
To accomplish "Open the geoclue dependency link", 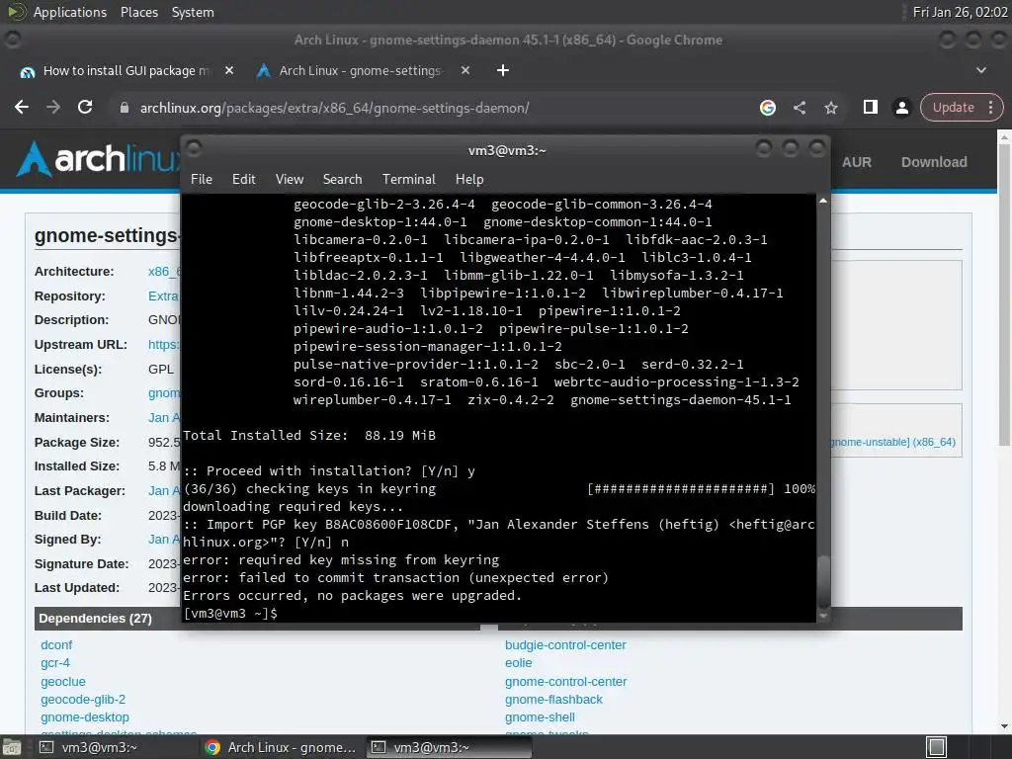I will (x=63, y=682).
